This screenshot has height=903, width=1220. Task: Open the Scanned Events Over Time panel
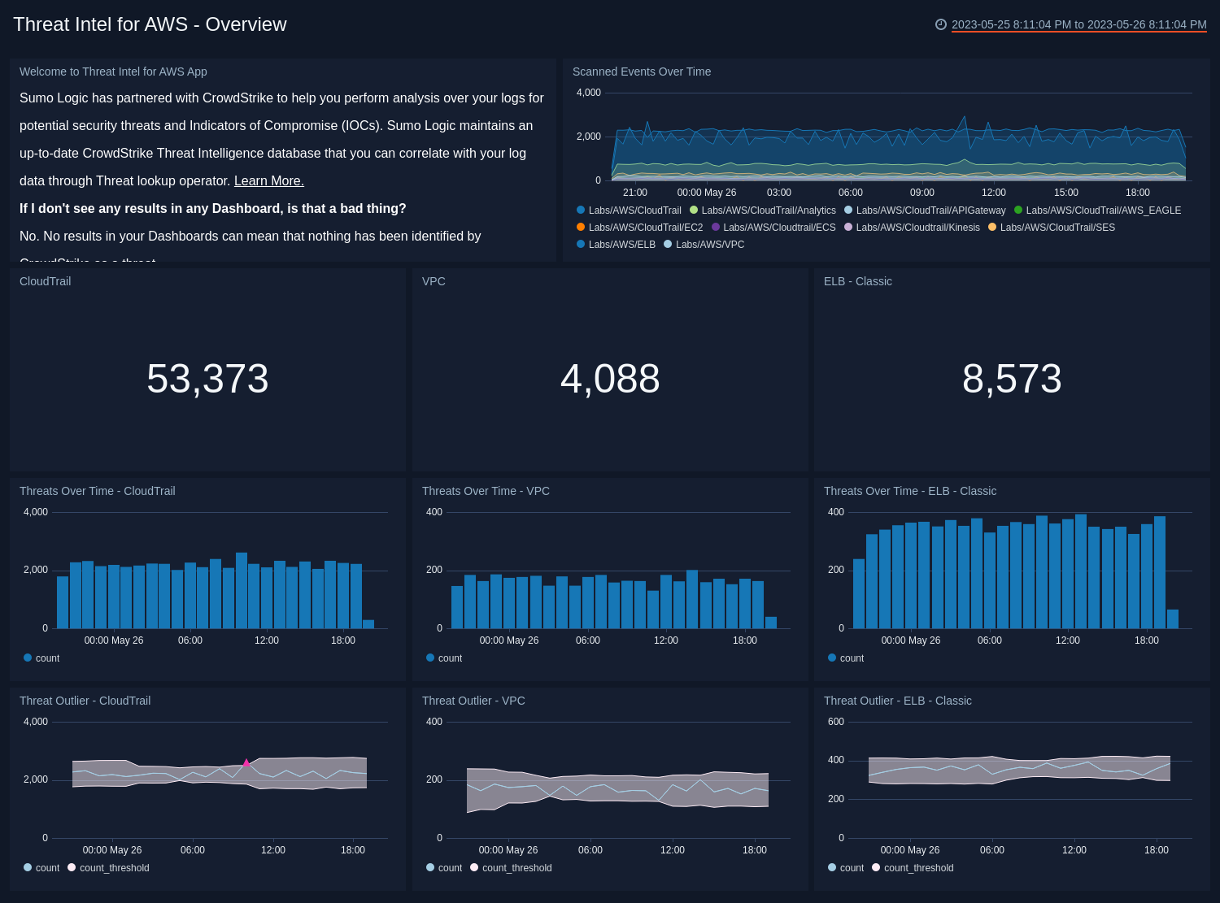[642, 72]
